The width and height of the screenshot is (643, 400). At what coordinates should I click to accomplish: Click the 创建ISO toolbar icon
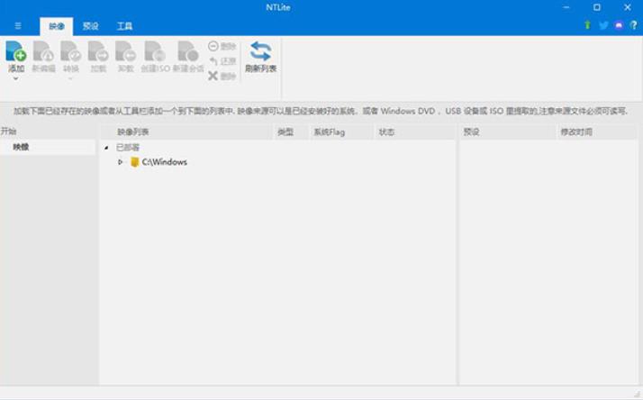pyautogui.click(x=154, y=52)
